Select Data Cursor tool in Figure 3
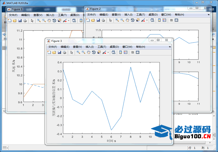 (99, 52)
